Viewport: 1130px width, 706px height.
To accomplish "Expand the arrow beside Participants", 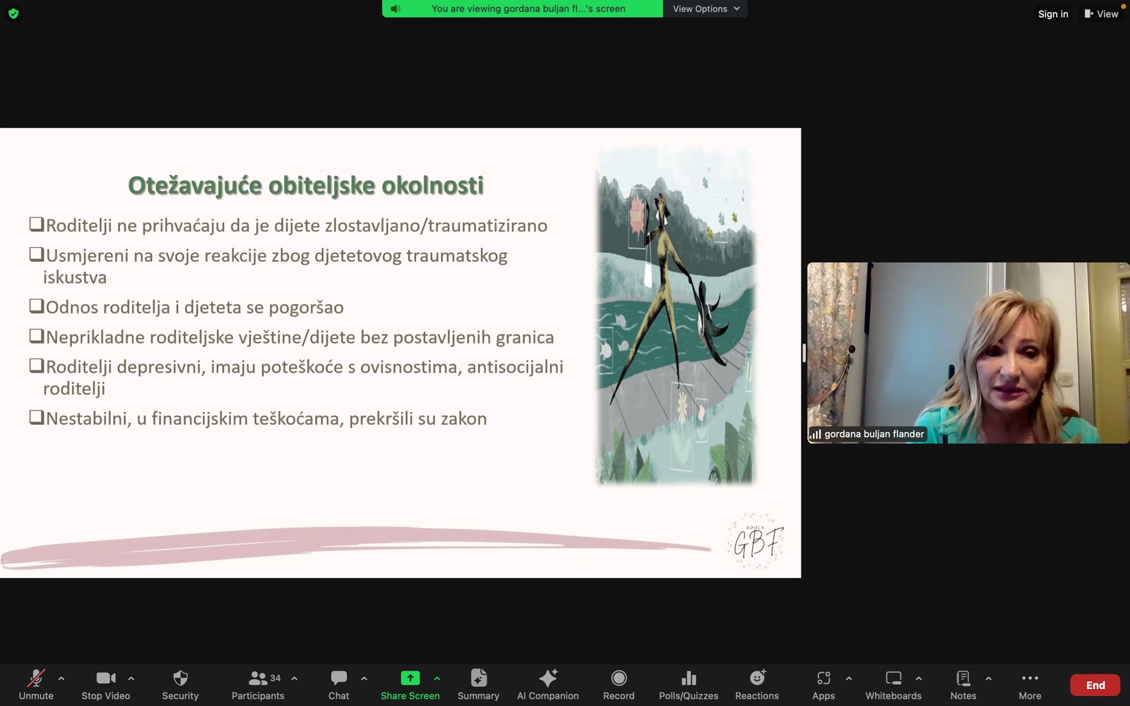I will coord(295,678).
